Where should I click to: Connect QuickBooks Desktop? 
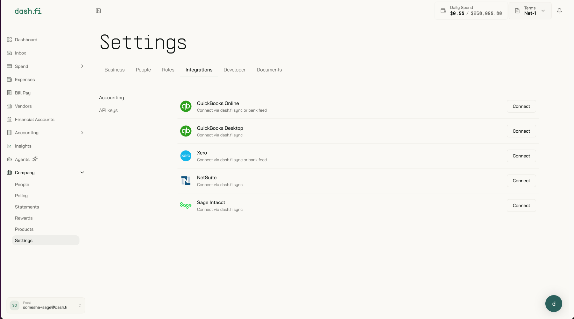[521, 131]
